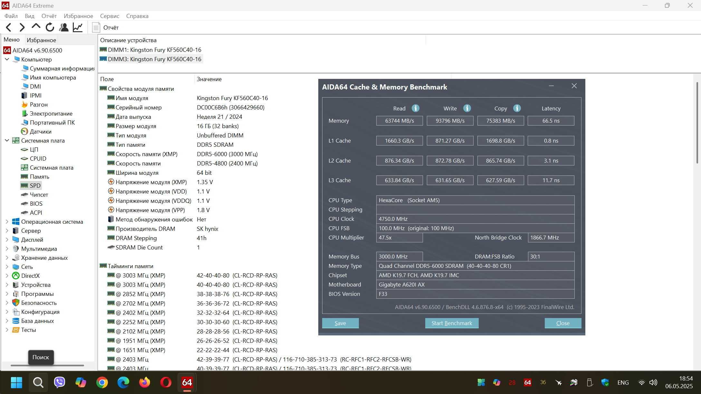Open ACPI item in tree

(x=36, y=212)
